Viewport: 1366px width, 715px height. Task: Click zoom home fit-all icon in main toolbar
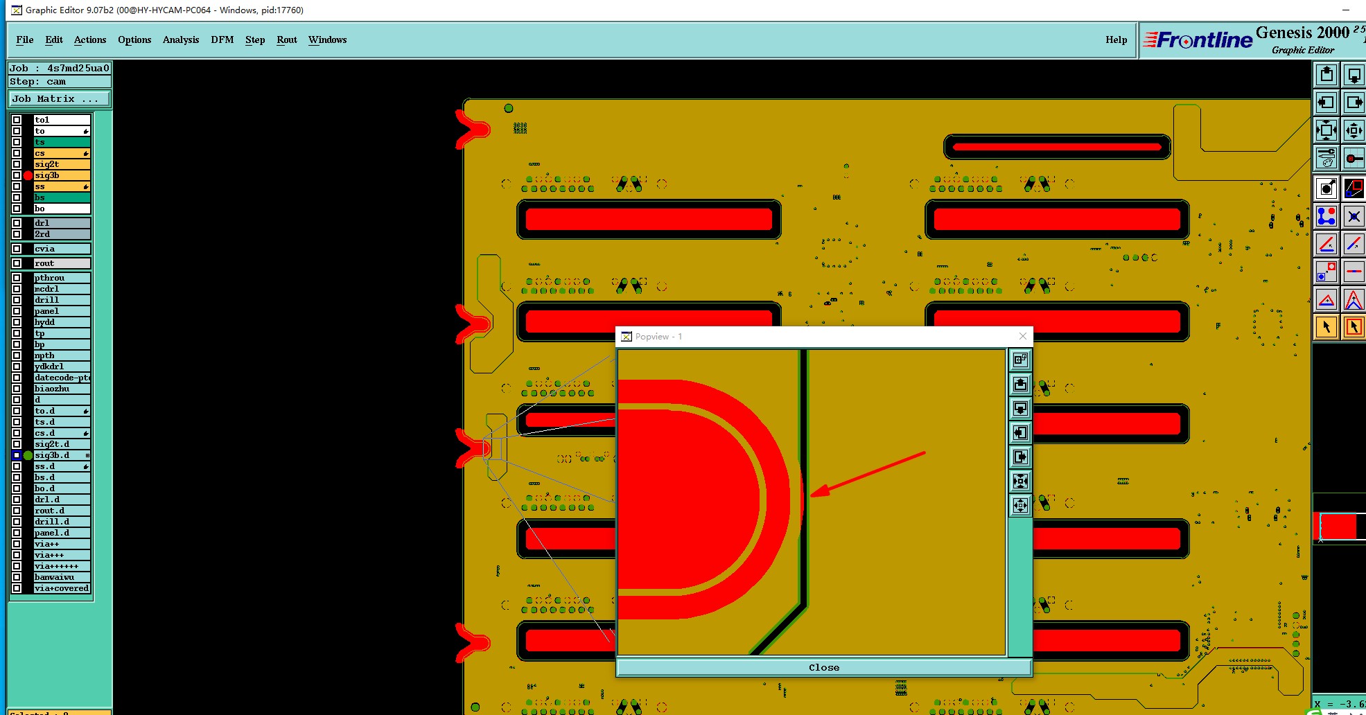[x=1326, y=130]
